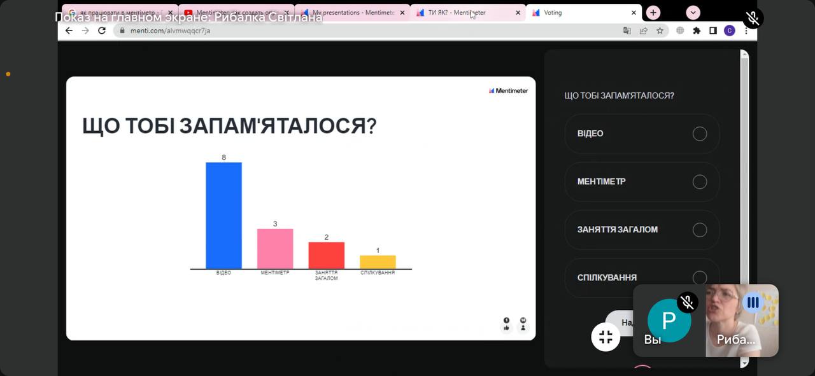The width and height of the screenshot is (815, 376).
Task: Open the Chrome extensions puzzle icon
Action: tap(697, 31)
